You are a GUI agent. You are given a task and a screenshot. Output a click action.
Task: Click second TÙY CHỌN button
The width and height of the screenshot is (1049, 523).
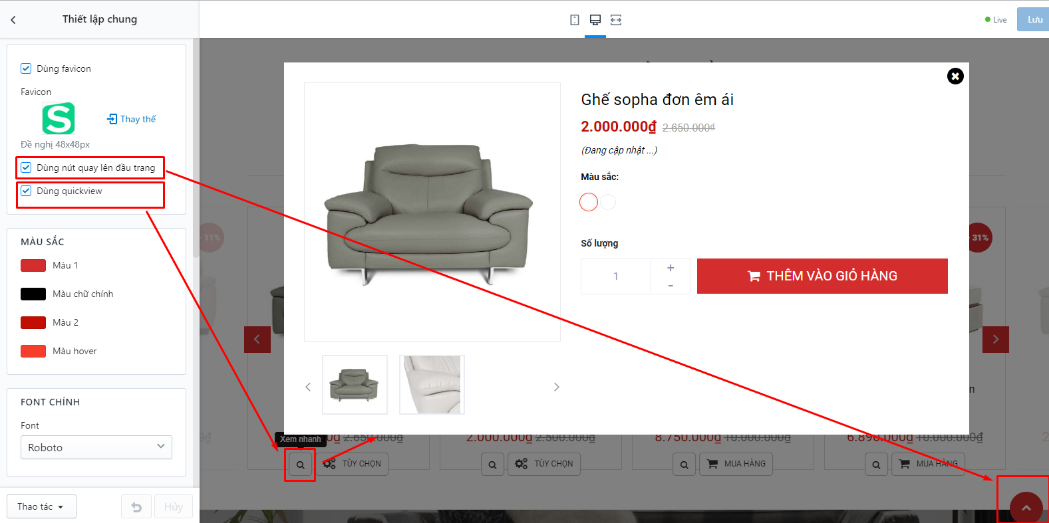[x=544, y=464]
